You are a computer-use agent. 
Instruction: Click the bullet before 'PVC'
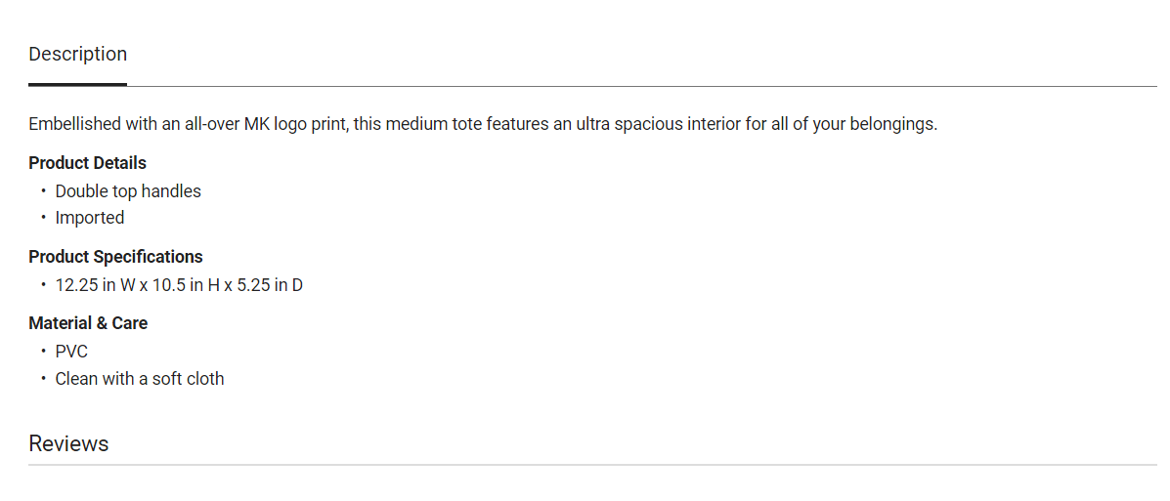(x=43, y=352)
